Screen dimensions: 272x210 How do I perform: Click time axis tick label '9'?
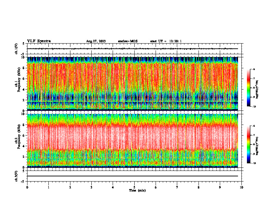coord(220,187)
